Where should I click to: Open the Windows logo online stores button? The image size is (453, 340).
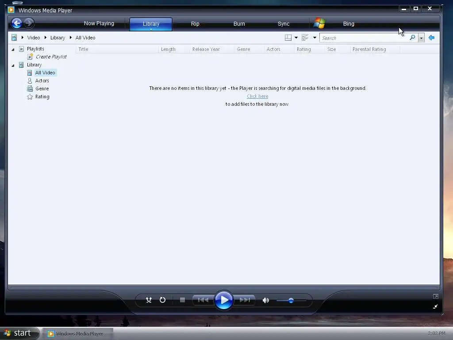(x=319, y=23)
